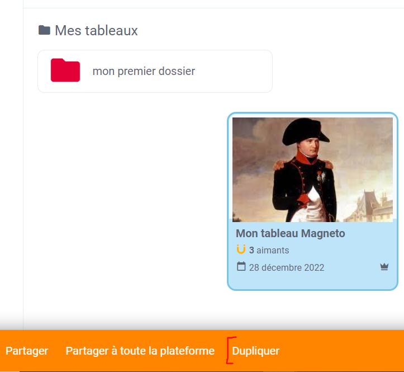This screenshot has width=404, height=372.
Task: Click the 28 décembre 2022 date
Action: (x=287, y=267)
